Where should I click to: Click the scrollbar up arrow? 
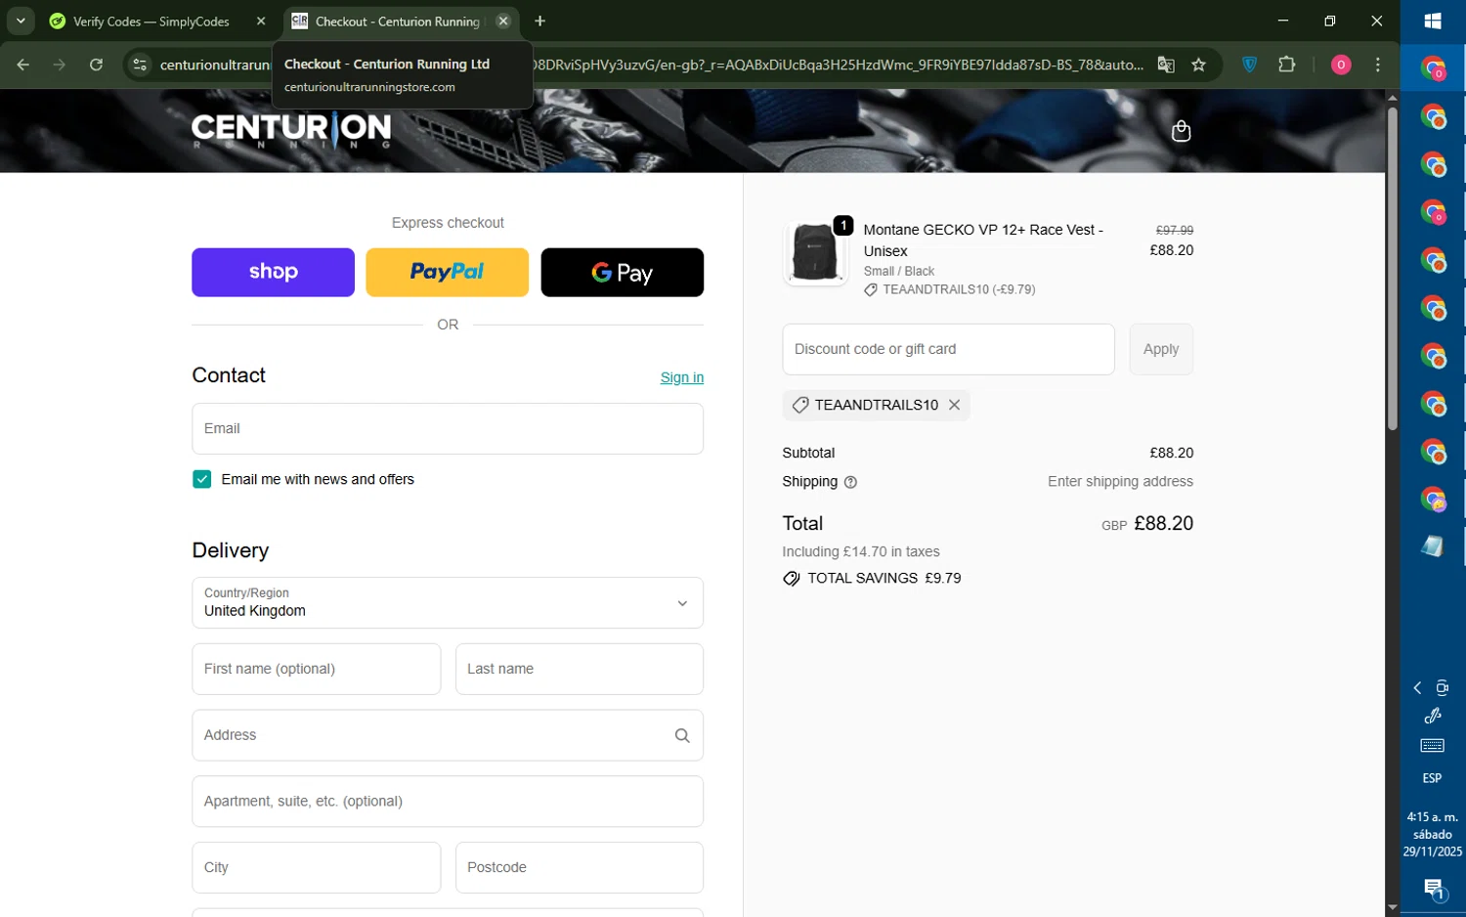click(x=1393, y=97)
